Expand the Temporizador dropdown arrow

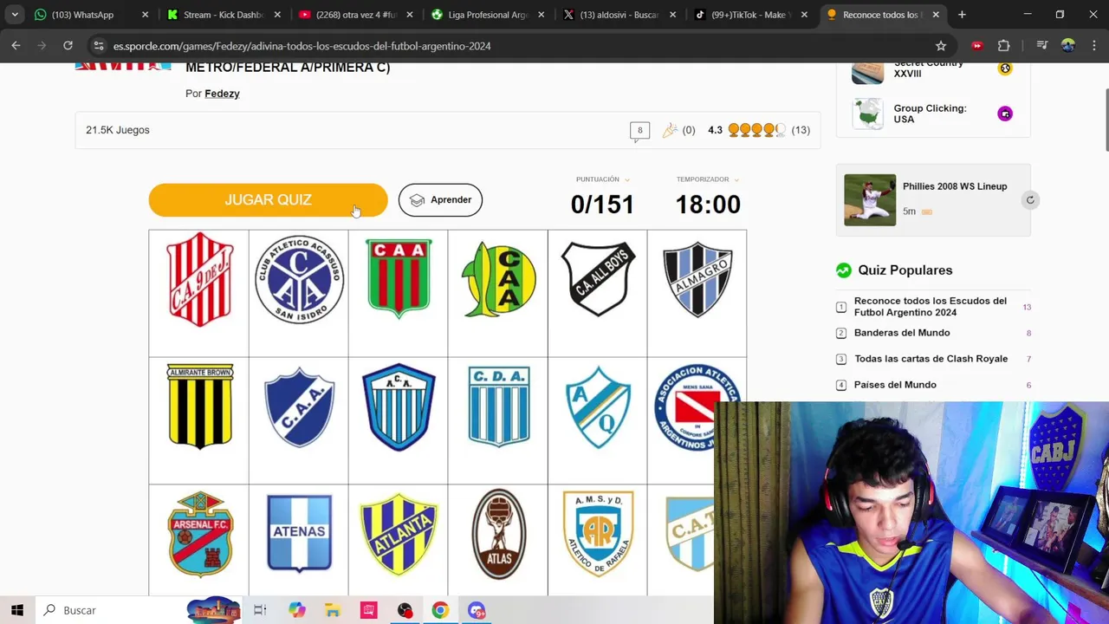tap(736, 179)
